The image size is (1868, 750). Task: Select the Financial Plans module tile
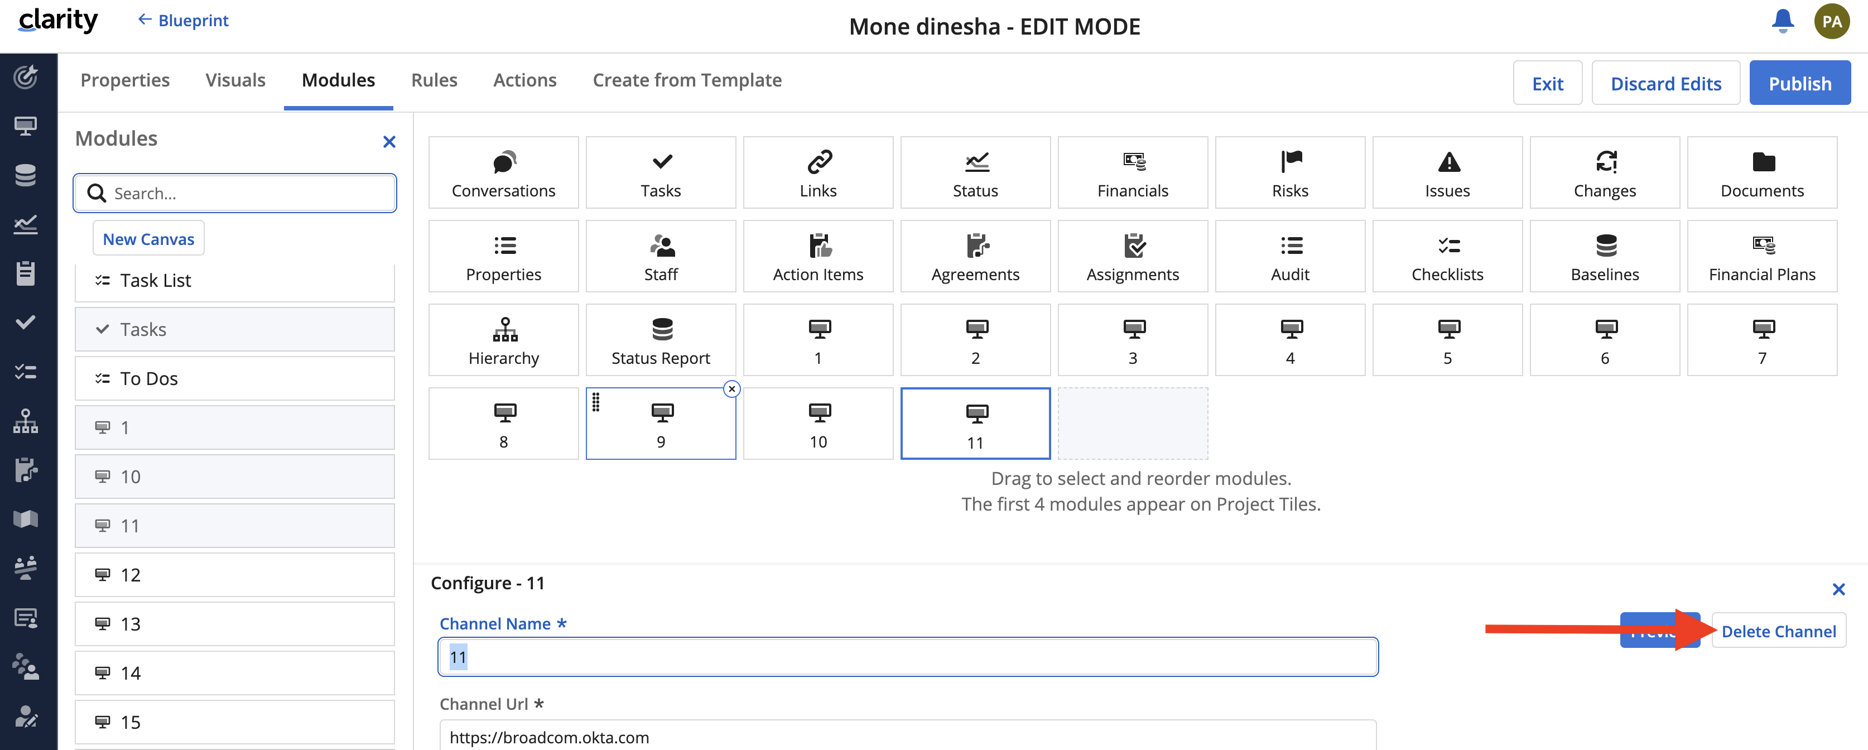[x=1761, y=257]
